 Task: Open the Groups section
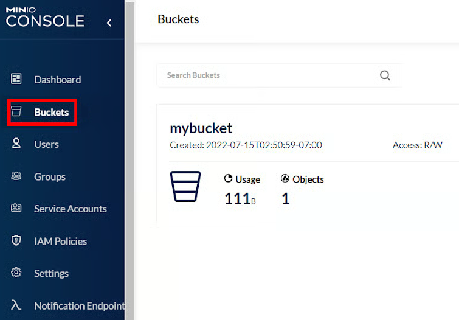pos(50,176)
